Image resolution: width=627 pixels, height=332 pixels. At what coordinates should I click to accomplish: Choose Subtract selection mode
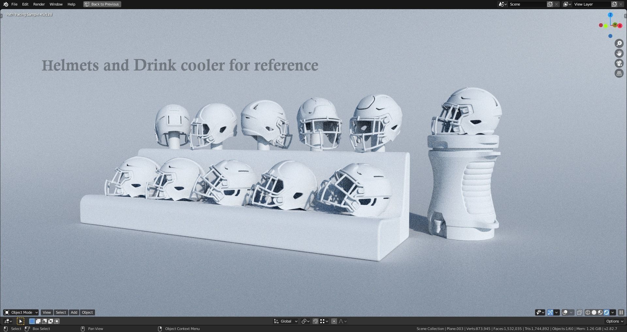tap(44, 321)
